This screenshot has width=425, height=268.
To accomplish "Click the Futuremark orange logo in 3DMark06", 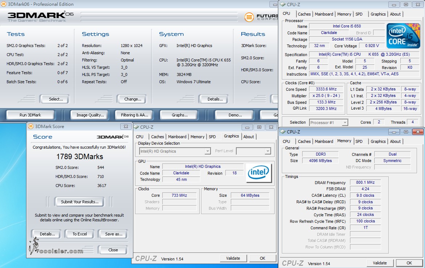I will 249,17.
